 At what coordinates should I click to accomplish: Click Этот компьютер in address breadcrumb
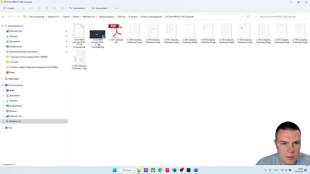(x=37, y=17)
